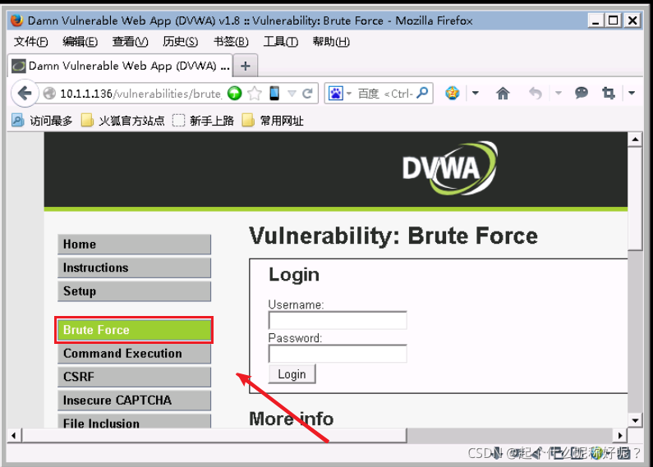Expand the dropdown next to the crop icon
The height and width of the screenshot is (467, 653).
coord(632,93)
